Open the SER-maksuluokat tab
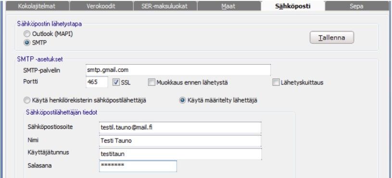Screen dimensions: 392x178 165,6
